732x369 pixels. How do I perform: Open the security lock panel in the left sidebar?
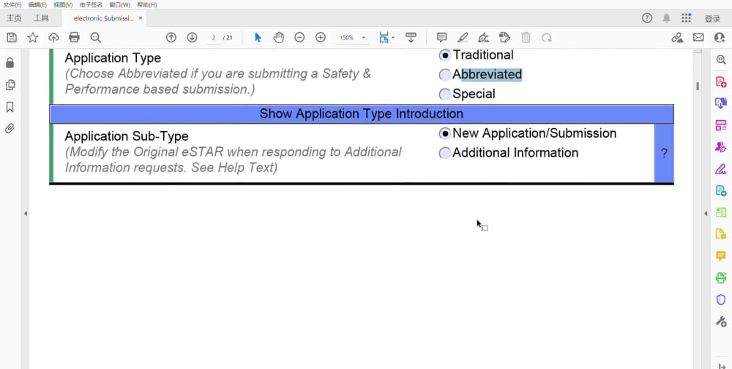coord(10,62)
